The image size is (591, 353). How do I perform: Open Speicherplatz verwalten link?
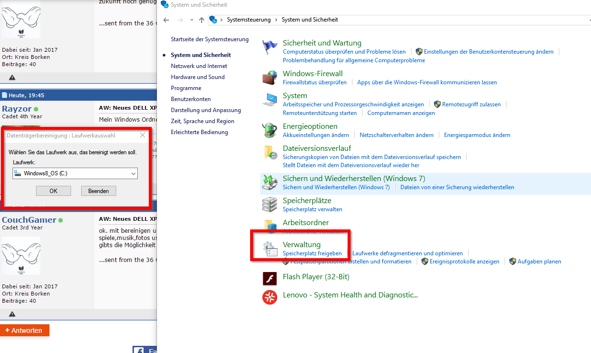(313, 209)
